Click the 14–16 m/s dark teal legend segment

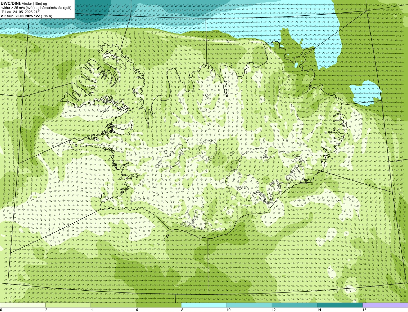tap(340, 305)
